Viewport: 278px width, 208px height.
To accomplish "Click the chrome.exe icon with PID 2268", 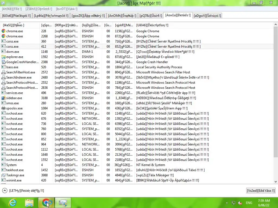I will tap(3, 36).
